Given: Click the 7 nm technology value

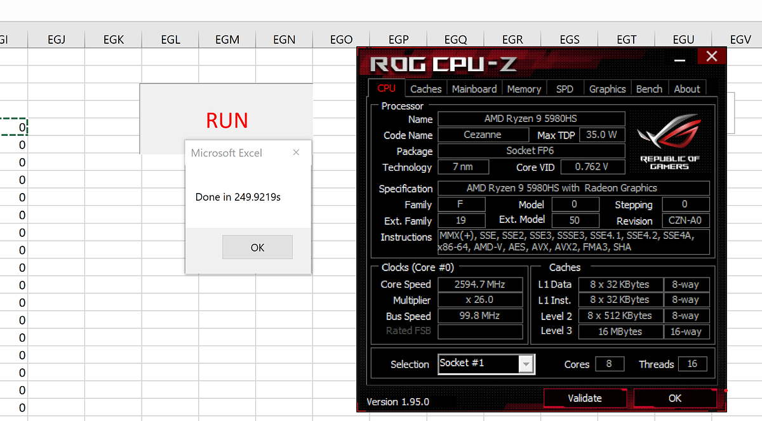Looking at the screenshot, I should 464,167.
